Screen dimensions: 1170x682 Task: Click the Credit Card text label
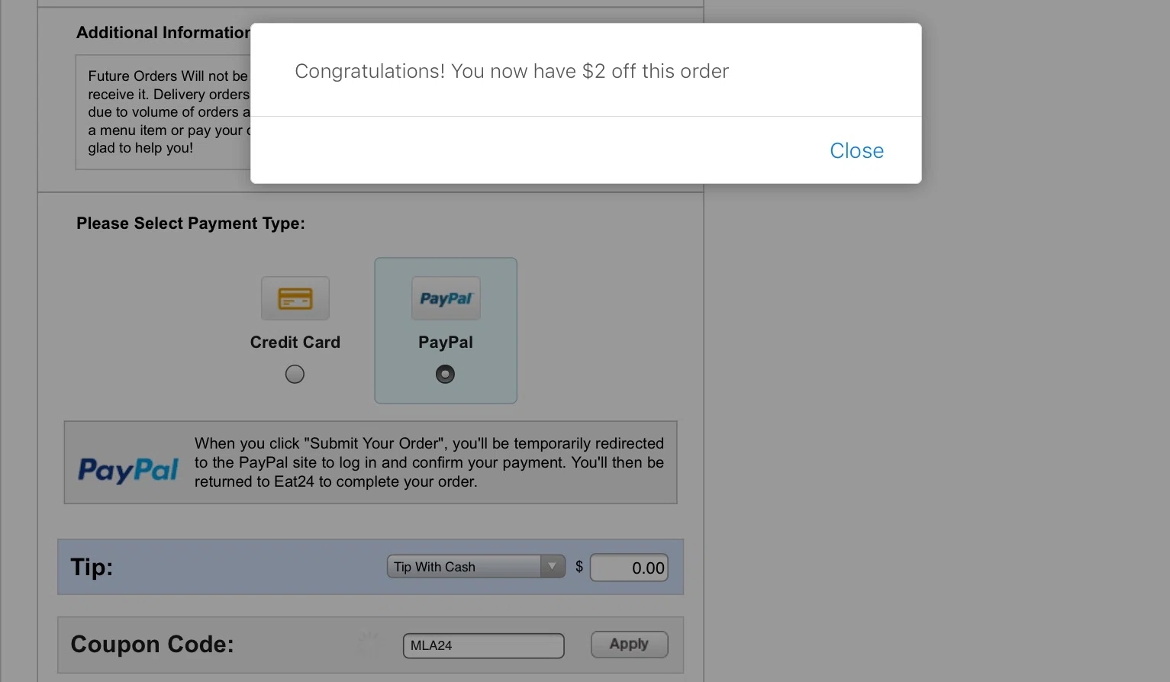pos(295,343)
